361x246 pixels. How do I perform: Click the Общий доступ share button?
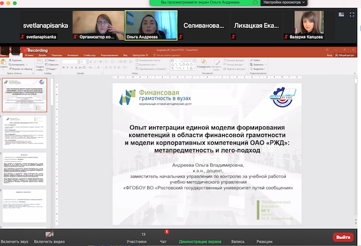[x=344, y=55]
